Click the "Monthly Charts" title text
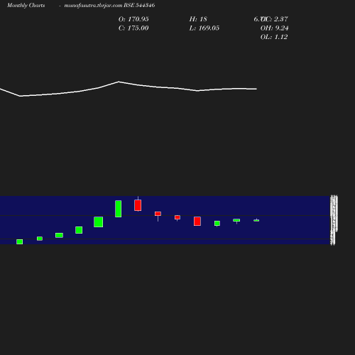 [x=26, y=5]
